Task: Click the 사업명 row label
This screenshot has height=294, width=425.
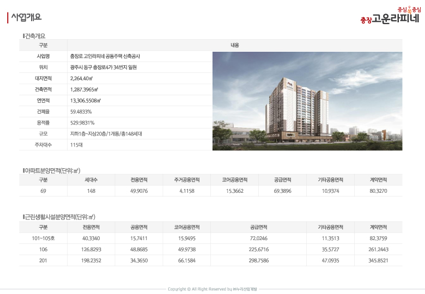Action: [x=43, y=56]
